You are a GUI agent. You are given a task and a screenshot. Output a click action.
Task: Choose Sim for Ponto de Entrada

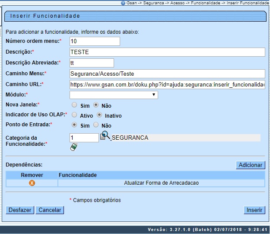[x=74, y=125]
